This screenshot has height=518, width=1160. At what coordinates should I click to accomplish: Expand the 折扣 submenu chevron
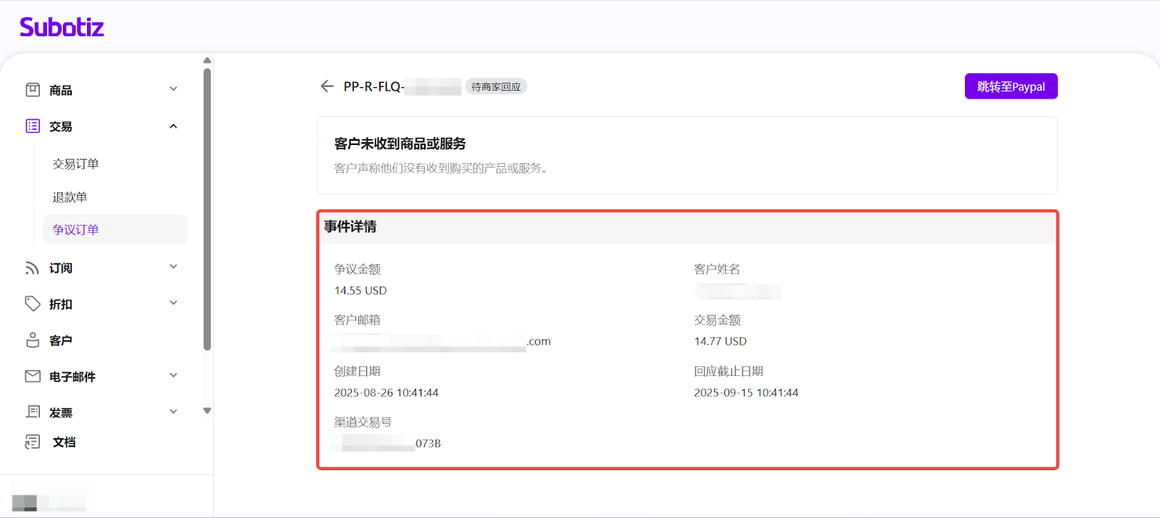[x=173, y=303]
